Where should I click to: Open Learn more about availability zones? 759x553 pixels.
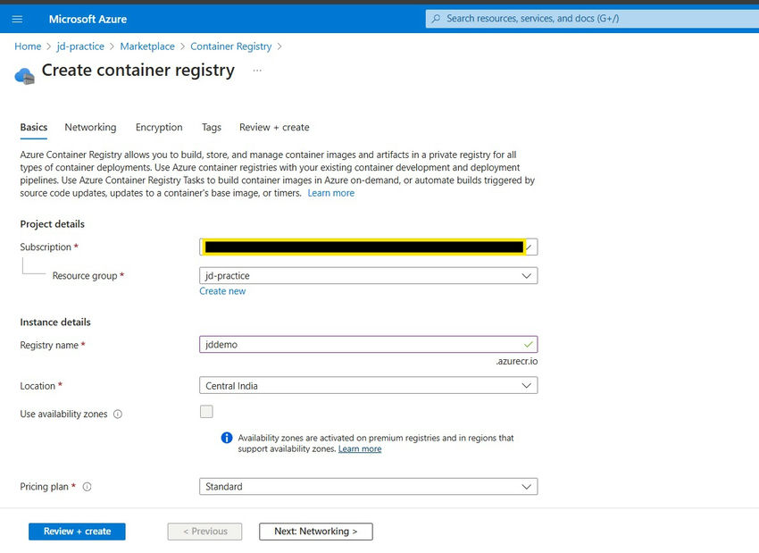pyautogui.click(x=360, y=448)
